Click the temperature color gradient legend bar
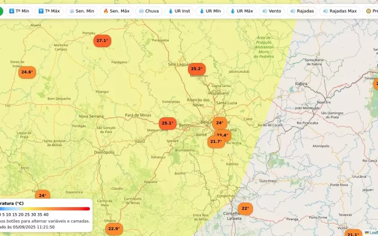Image resolution: width=378 pixels, height=236 pixels. [x=44, y=209]
